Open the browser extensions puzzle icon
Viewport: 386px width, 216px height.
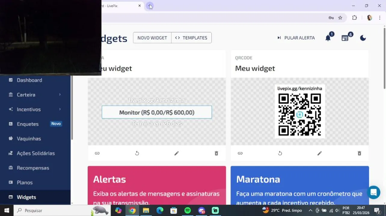coord(354,18)
